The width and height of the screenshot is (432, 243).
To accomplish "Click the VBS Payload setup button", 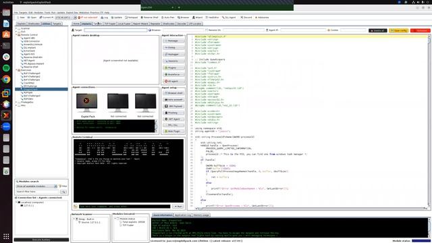I will [x=173, y=106].
